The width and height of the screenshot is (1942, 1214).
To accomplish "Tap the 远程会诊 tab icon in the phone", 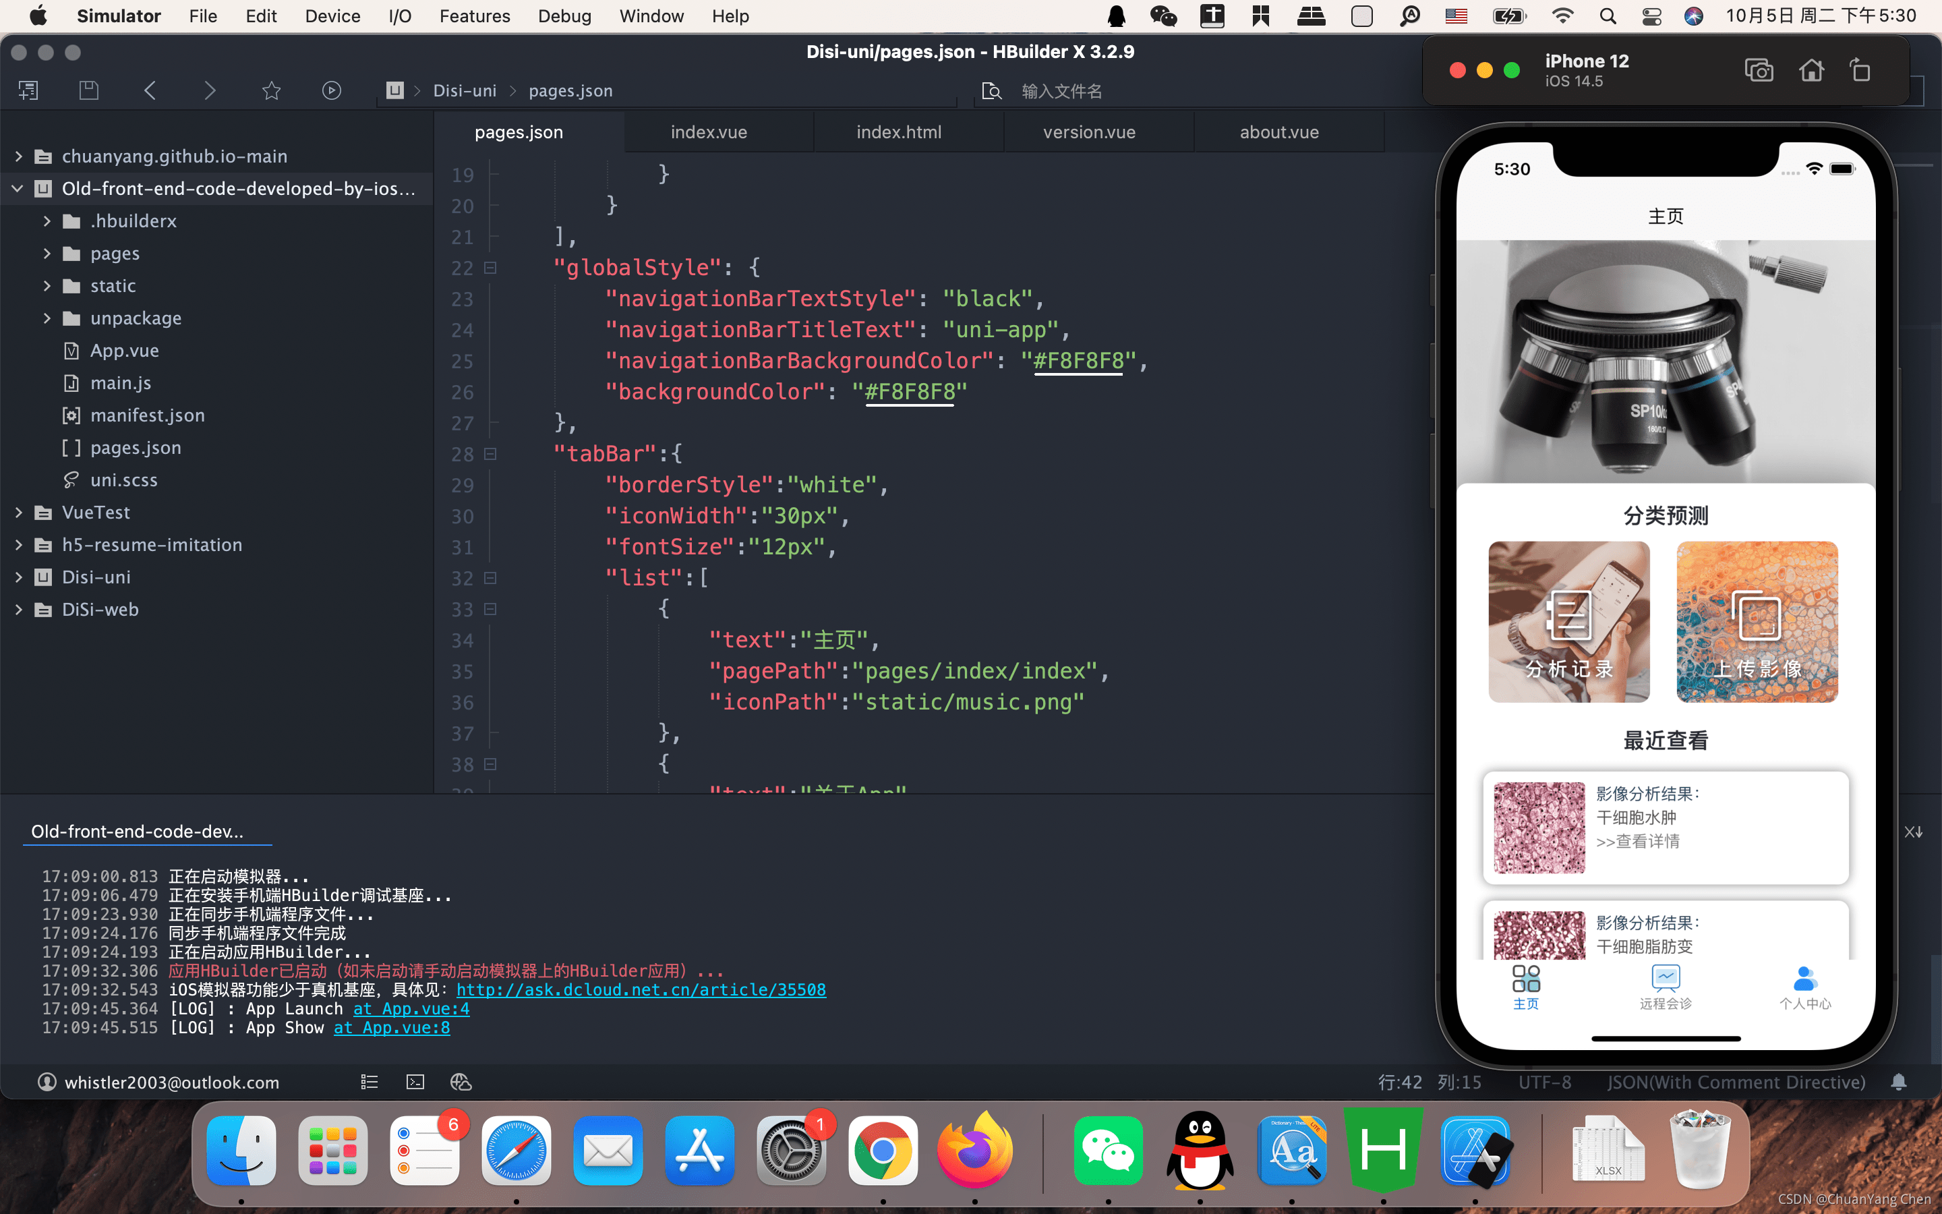I will pyautogui.click(x=1666, y=979).
